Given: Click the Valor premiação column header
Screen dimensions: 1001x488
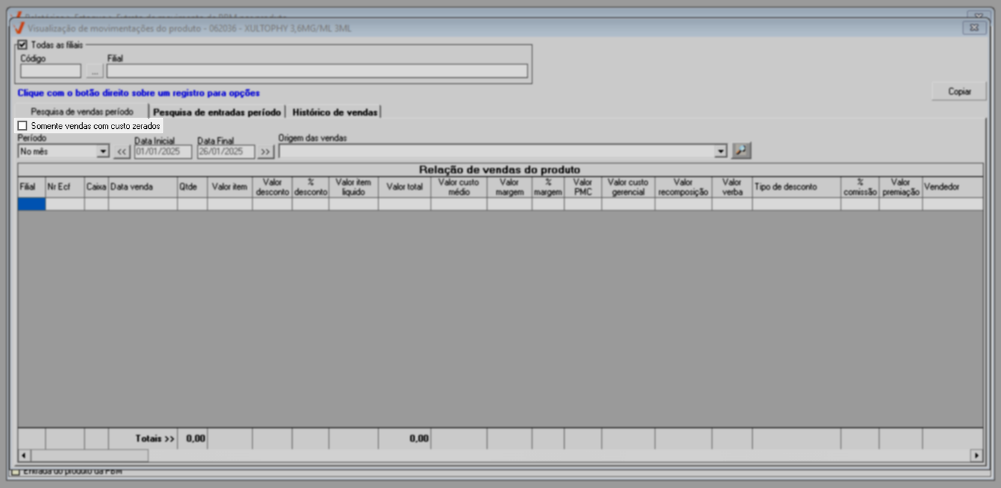Looking at the screenshot, I should coord(901,187).
